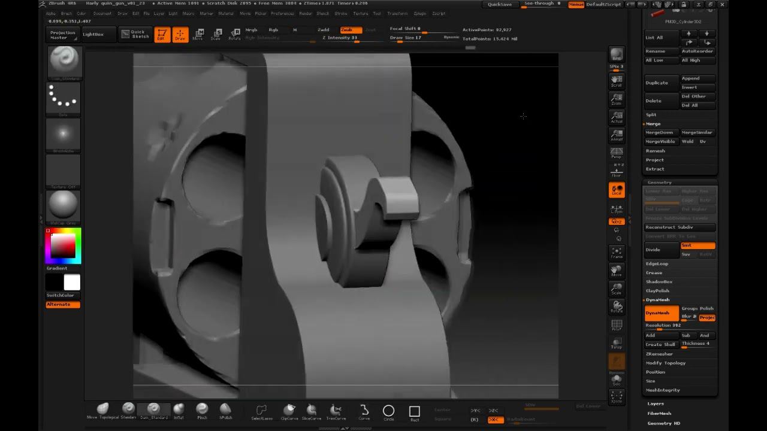The image size is (767, 431).
Task: Select the SelectLasso brush
Action: tap(262, 412)
